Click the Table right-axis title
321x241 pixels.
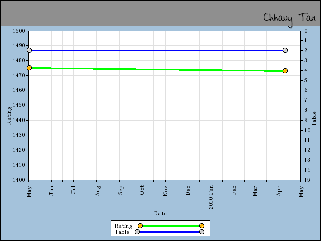[x=314, y=118]
